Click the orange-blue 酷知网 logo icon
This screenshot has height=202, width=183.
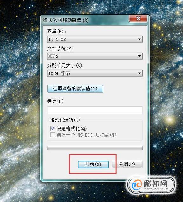point(137,185)
